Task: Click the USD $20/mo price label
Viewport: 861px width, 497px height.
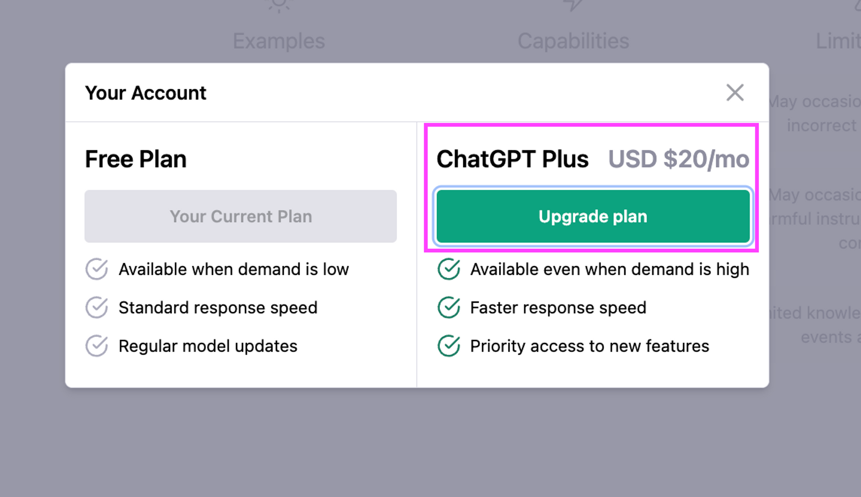Action: [679, 158]
